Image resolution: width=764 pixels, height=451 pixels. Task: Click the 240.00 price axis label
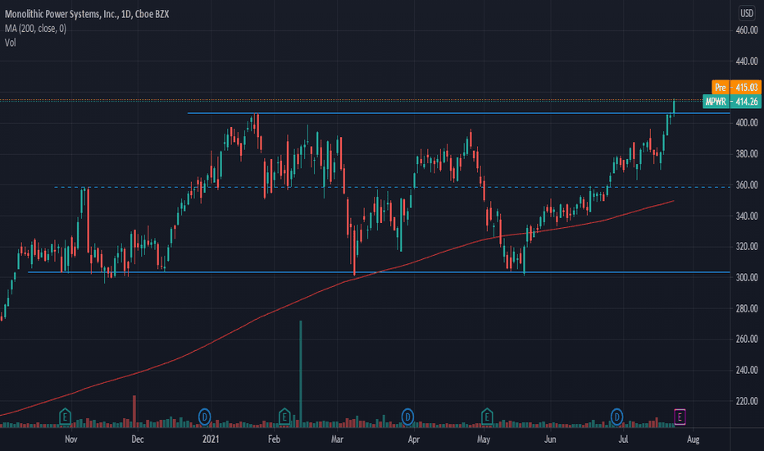pos(747,370)
